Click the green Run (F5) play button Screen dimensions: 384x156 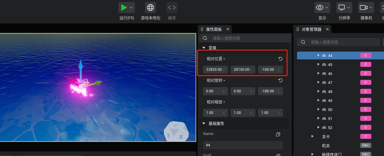pyautogui.click(x=123, y=7)
